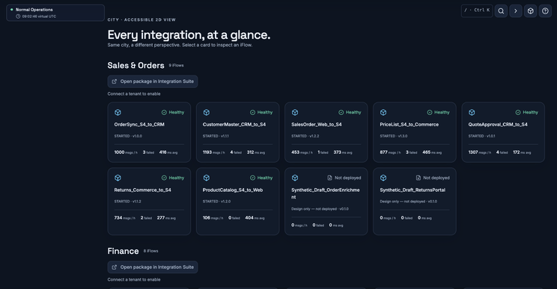This screenshot has height=289, width=557.
Task: Click cube icon on CustomerMaster_CRM_to_S4 card
Action: pyautogui.click(x=207, y=112)
